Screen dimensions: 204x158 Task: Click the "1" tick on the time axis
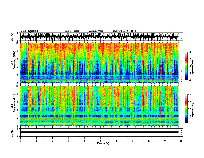pyautogui.click(x=36, y=141)
